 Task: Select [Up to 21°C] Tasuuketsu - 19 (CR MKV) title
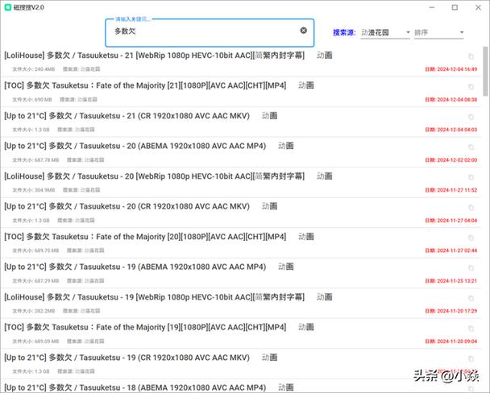(x=127, y=358)
